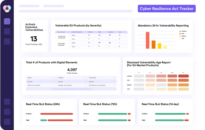Select the second placeholder tab in header
The image size is (205, 130).
coord(53,6)
